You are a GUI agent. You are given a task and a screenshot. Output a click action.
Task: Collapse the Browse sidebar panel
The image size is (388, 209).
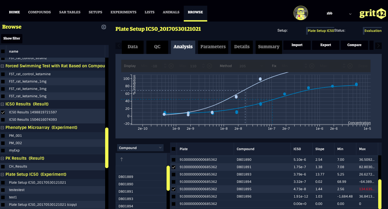coord(104,27)
